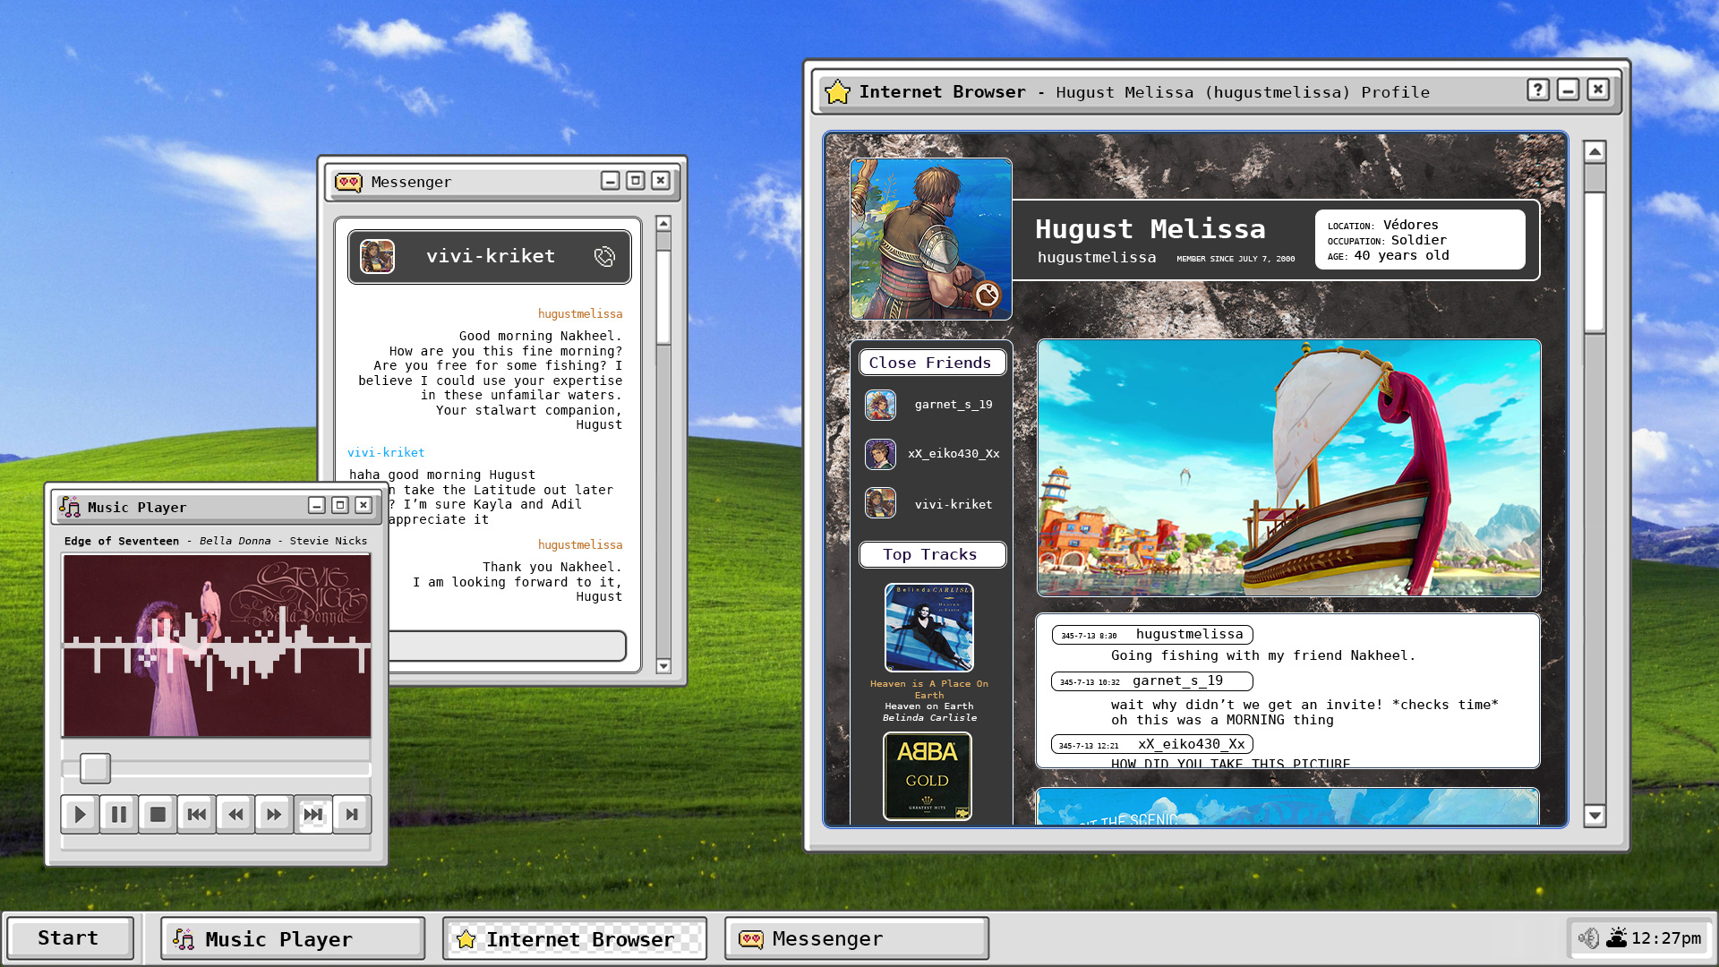Pause the Edge of Seventeen track
The height and width of the screenshot is (967, 1719).
click(118, 814)
